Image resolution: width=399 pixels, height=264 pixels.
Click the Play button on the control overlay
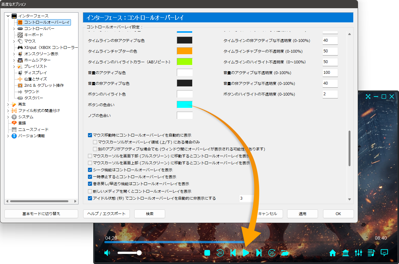click(246, 253)
